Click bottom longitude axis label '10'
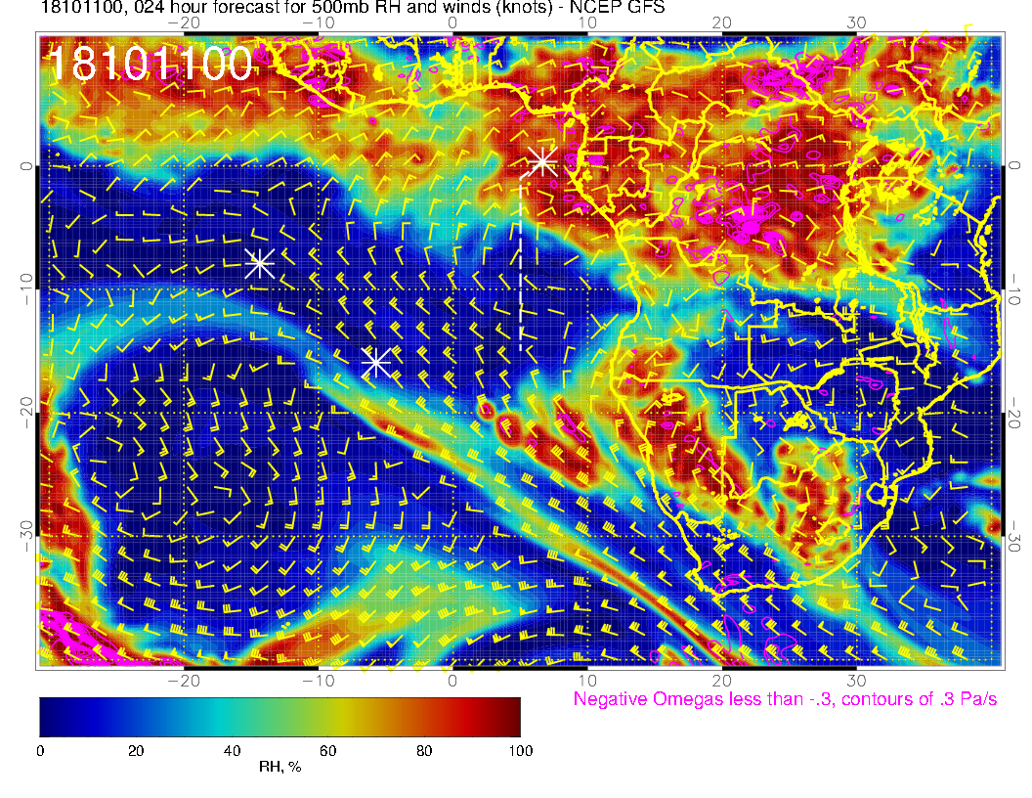This screenshot has width=1032, height=798. tap(587, 681)
